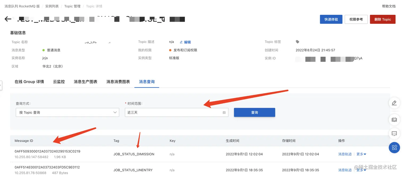Screen dimensions: 402x175
Task: Expand 更多 for the JOB_STATUS_UNENTRY row
Action: pyautogui.click(x=361, y=170)
